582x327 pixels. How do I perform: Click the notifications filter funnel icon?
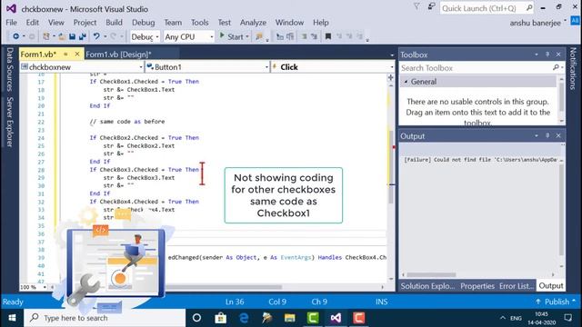416,6
